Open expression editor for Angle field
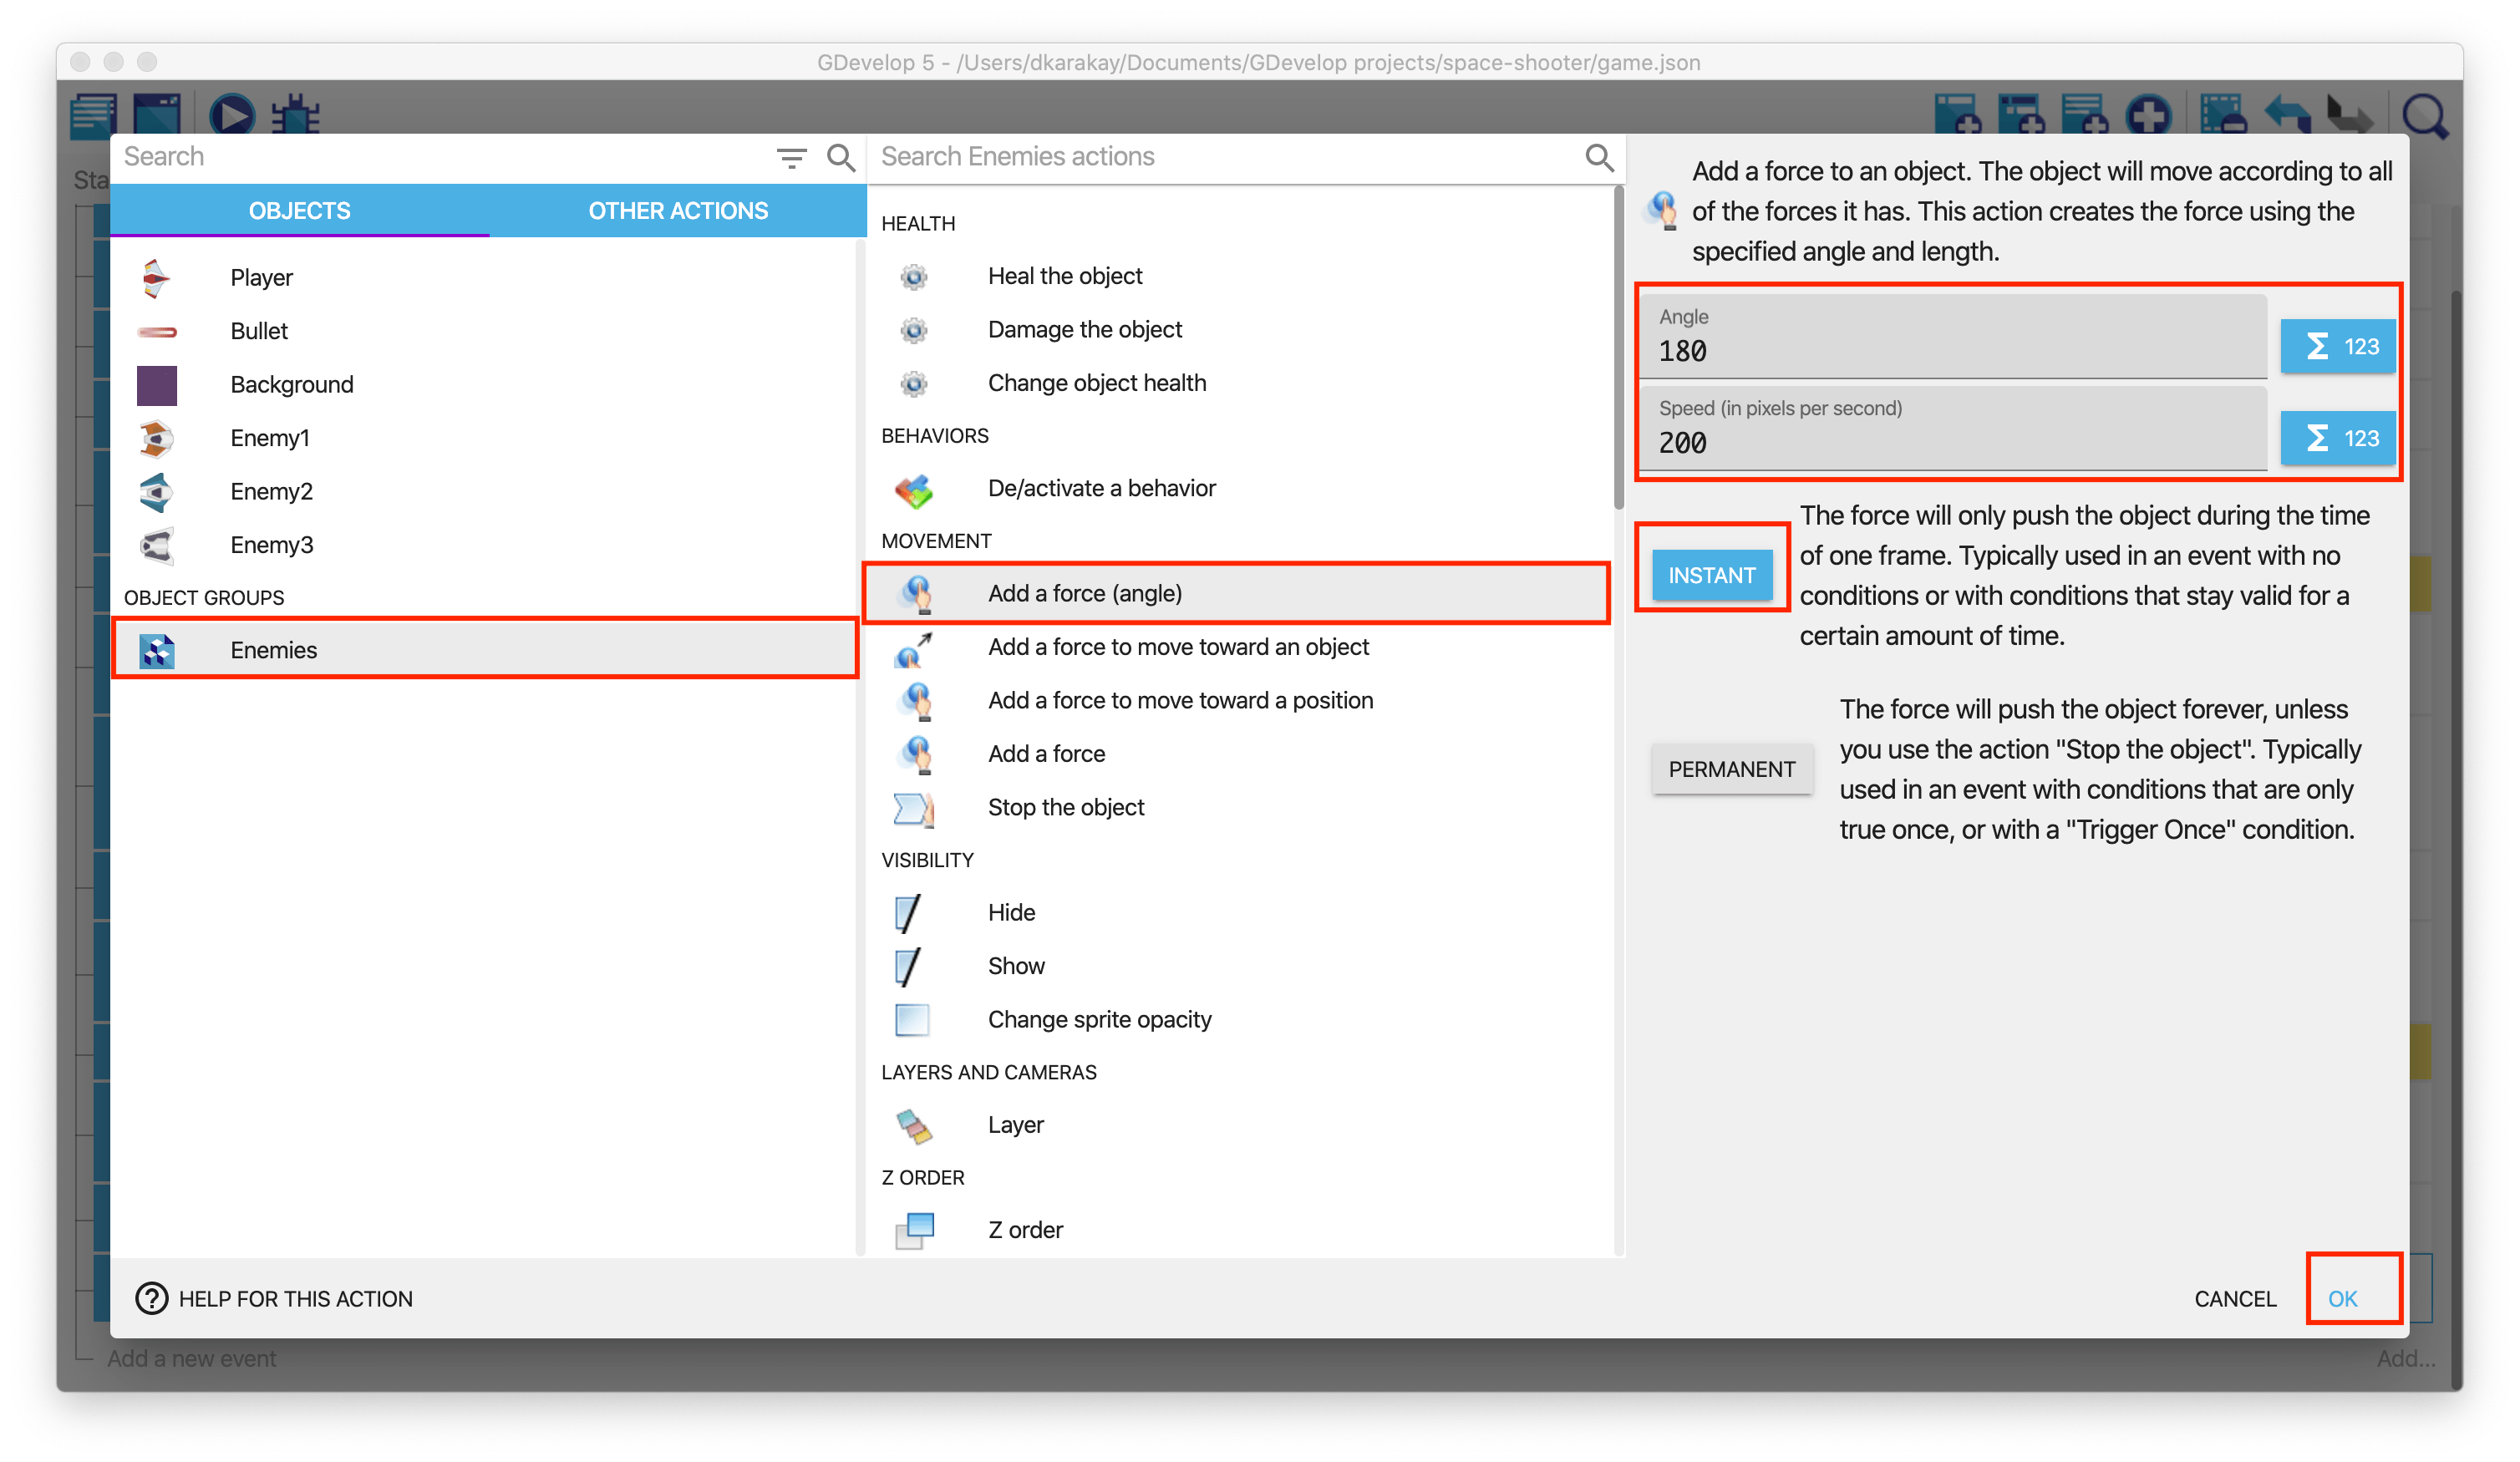Screen dimensions: 2520x1462 pos(2337,346)
